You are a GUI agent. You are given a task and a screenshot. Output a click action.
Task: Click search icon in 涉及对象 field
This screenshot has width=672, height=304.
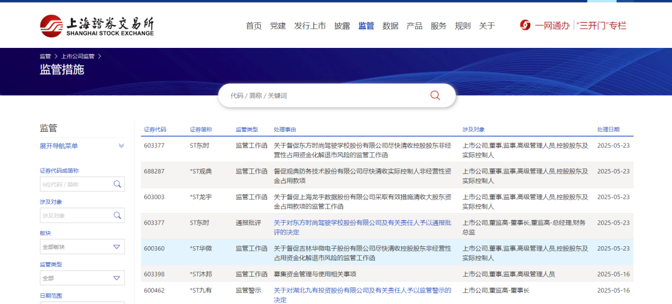(117, 215)
